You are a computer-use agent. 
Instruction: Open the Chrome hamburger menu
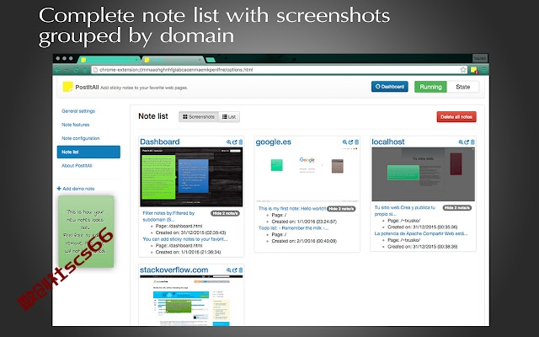(x=483, y=70)
